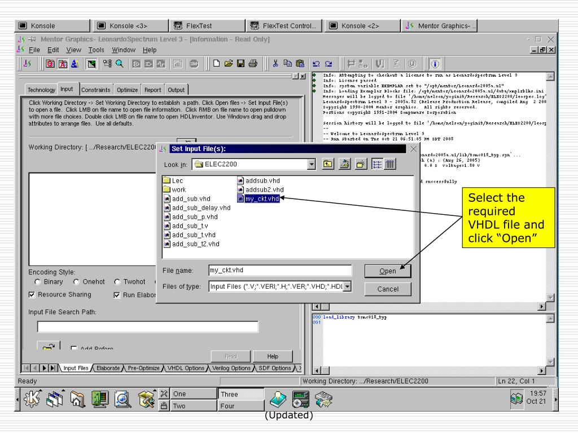Click the open folder toolbar icon

[229, 64]
